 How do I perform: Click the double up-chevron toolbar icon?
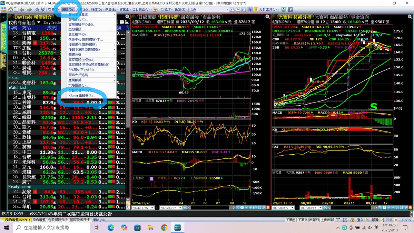(37, 9)
